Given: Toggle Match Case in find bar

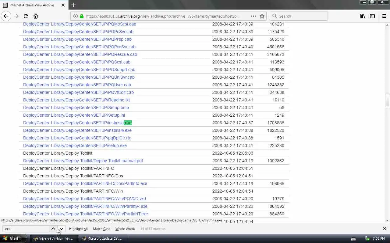Looking at the screenshot, I should pos(101,229).
